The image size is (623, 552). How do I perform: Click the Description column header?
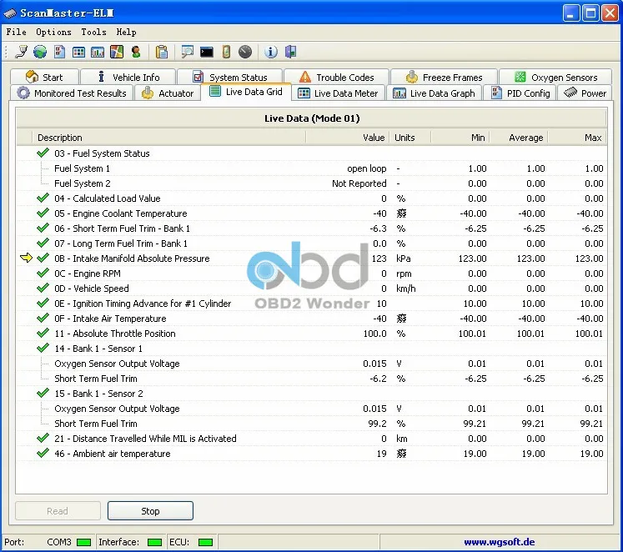point(168,138)
